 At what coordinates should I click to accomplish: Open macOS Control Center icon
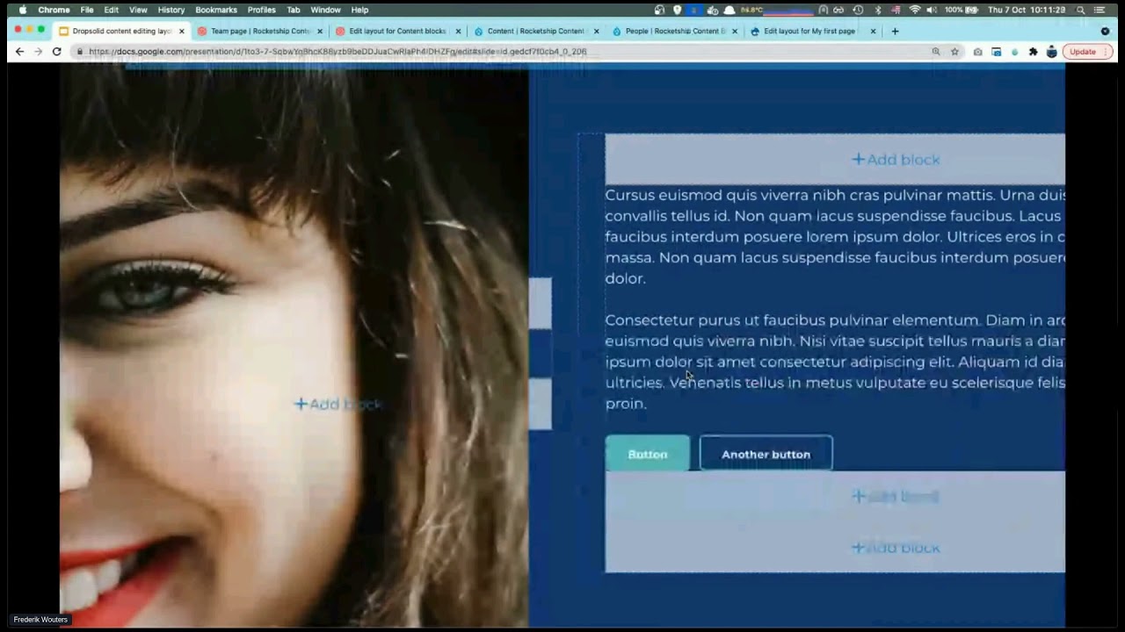click(x=1100, y=10)
